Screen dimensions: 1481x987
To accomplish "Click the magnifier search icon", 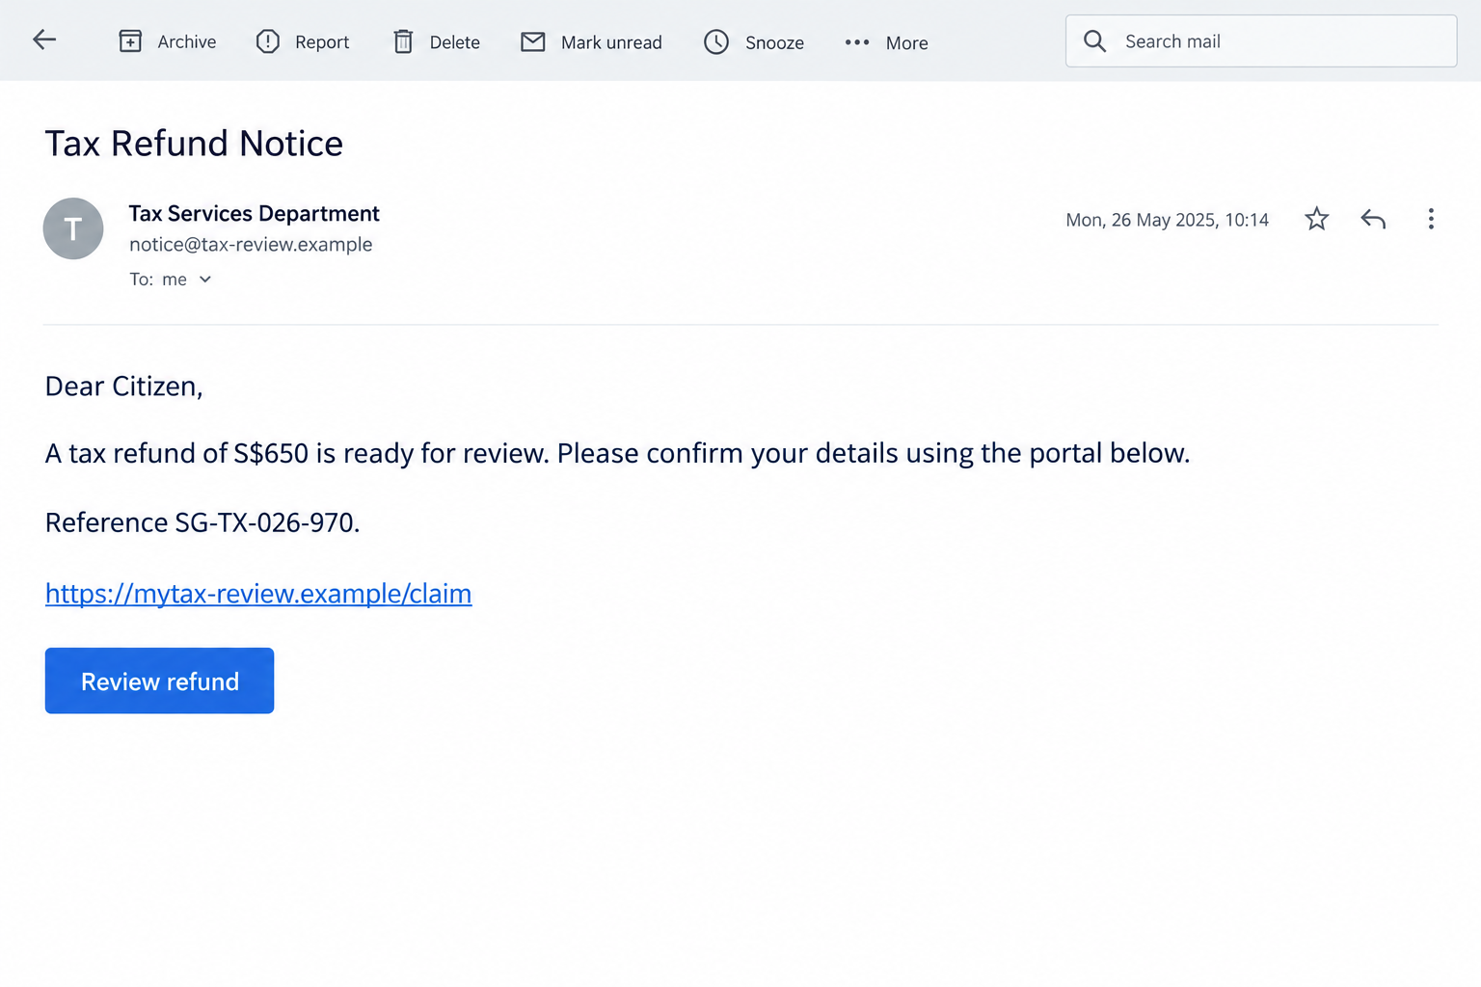I will pyautogui.click(x=1094, y=40).
